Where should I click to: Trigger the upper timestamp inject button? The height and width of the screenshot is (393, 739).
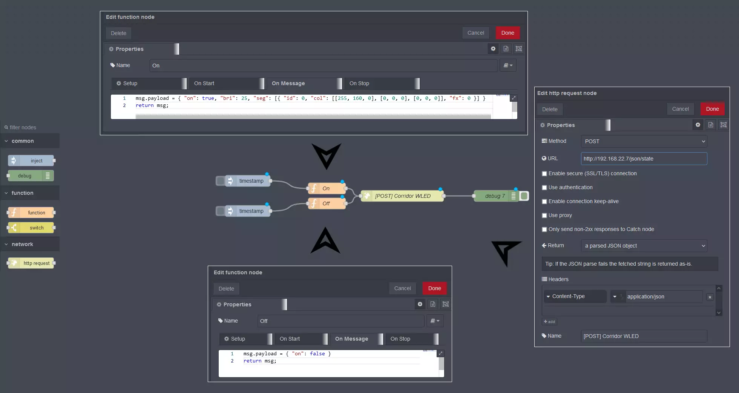pos(220,181)
